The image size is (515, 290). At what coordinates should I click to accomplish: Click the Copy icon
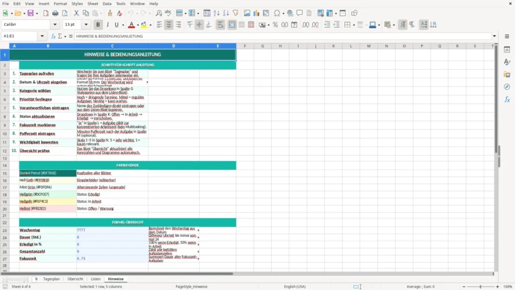(85, 13)
